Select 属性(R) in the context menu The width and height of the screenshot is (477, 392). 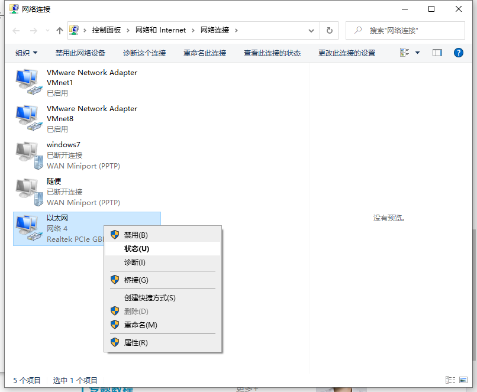pyautogui.click(x=136, y=342)
